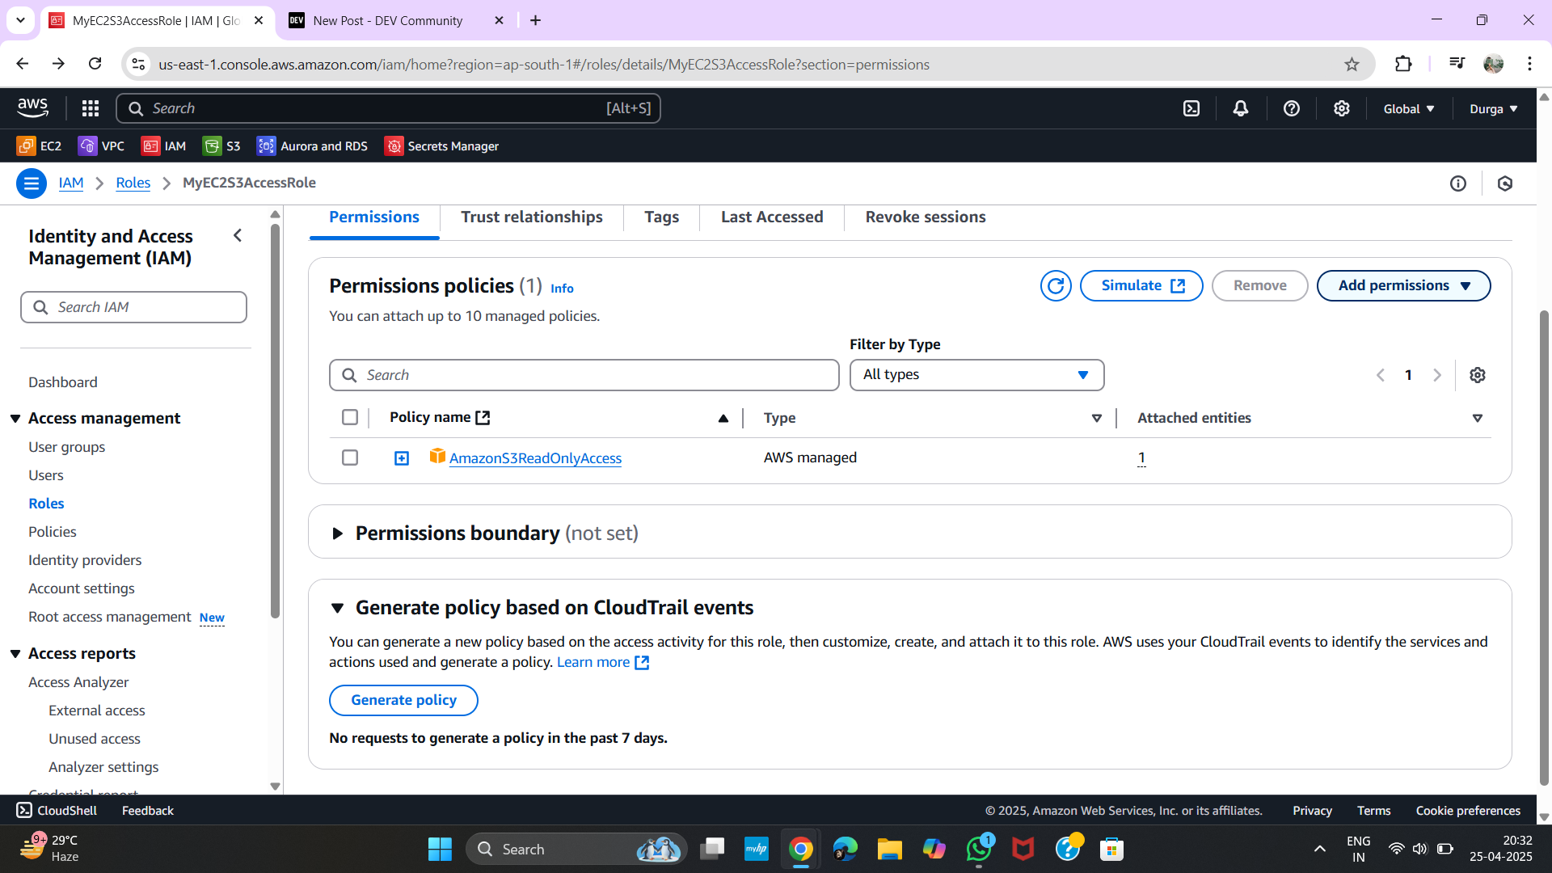
Task: Open Chrome from the Windows taskbar
Action: (x=800, y=849)
